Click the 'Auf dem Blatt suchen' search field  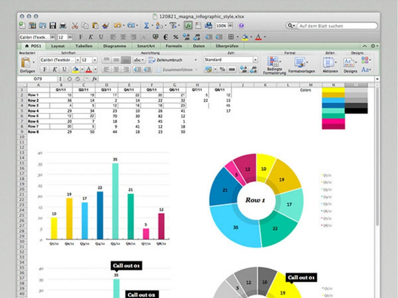(337, 26)
